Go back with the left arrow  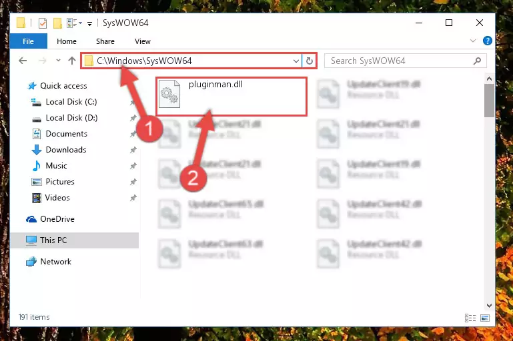[x=23, y=61]
